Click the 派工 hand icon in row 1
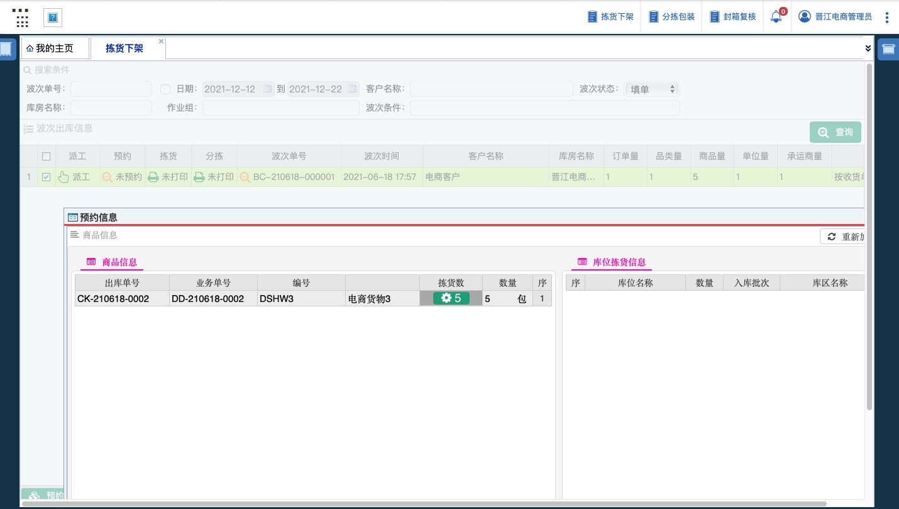The width and height of the screenshot is (899, 509). [63, 177]
